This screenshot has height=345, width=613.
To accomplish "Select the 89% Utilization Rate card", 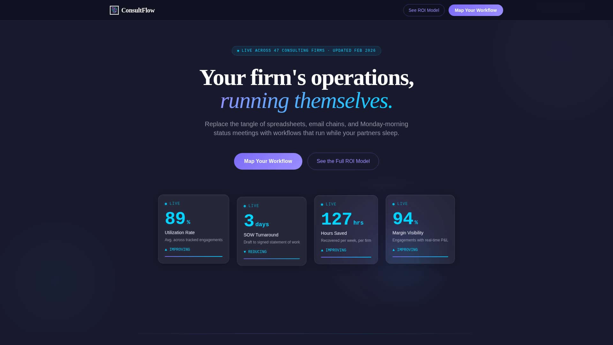I will click(193, 229).
